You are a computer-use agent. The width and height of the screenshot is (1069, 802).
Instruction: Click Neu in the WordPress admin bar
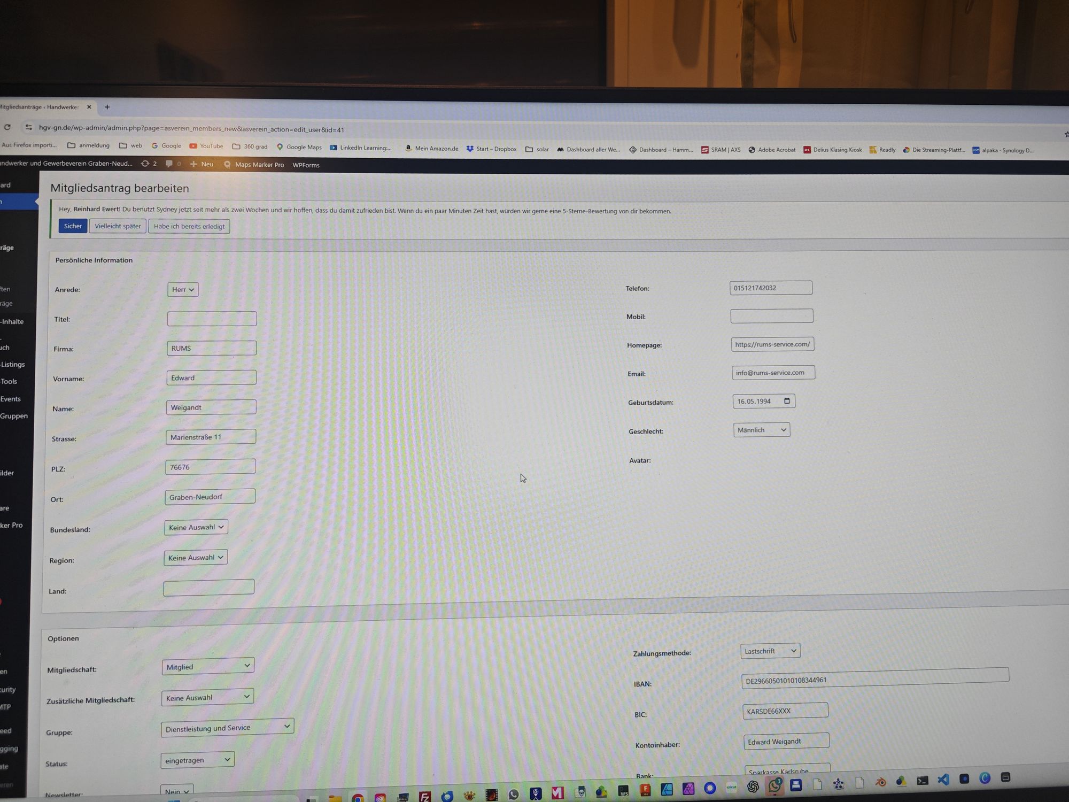[202, 164]
